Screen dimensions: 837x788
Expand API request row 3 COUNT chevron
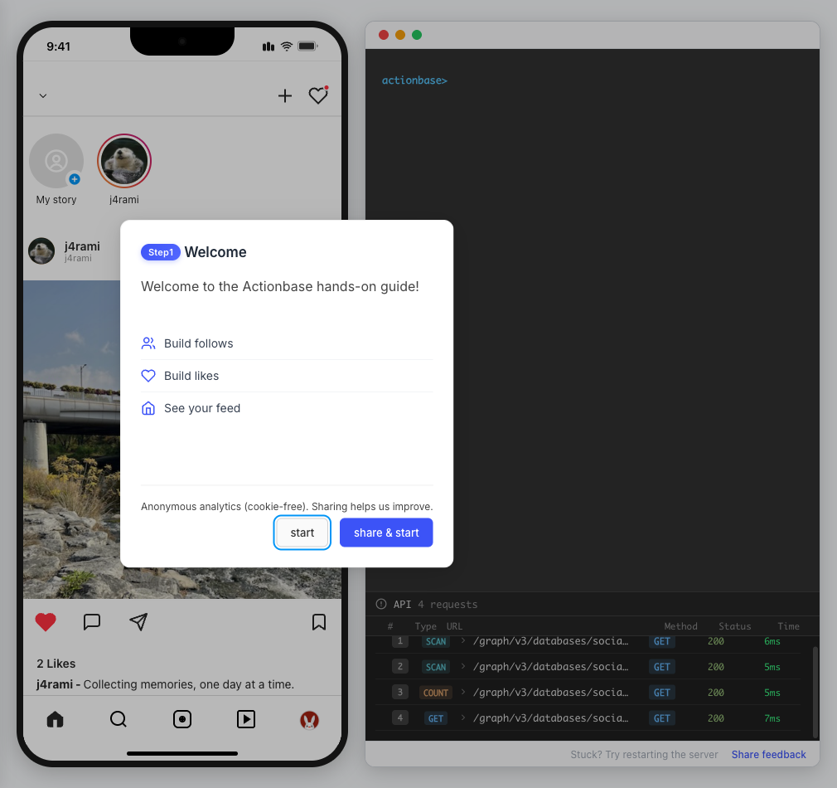pyautogui.click(x=463, y=693)
